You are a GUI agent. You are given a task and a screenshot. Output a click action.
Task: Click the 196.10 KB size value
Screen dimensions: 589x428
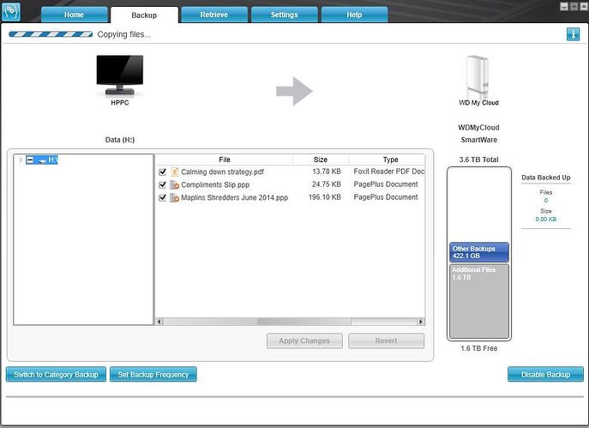pyautogui.click(x=325, y=197)
